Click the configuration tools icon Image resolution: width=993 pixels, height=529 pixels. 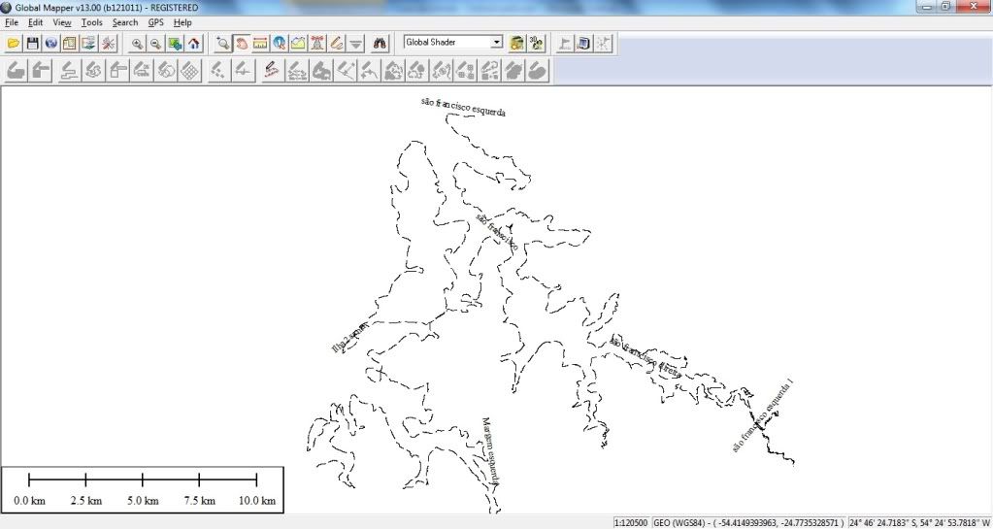(109, 43)
